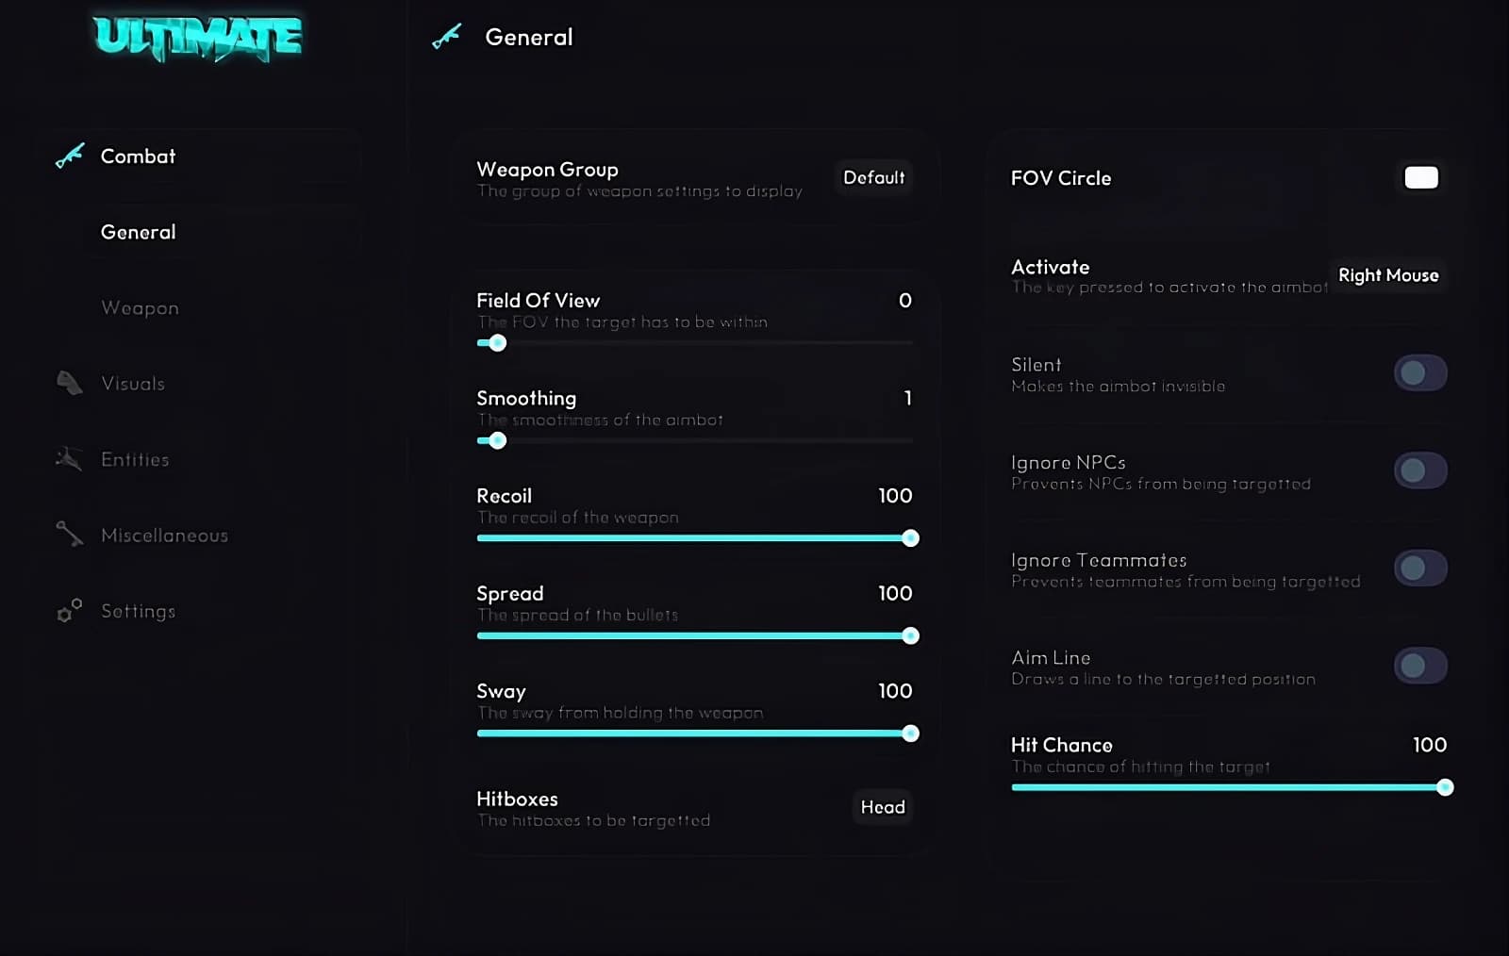Click the gun icon beside the General header
Image resolution: width=1509 pixels, height=956 pixels.
447,37
